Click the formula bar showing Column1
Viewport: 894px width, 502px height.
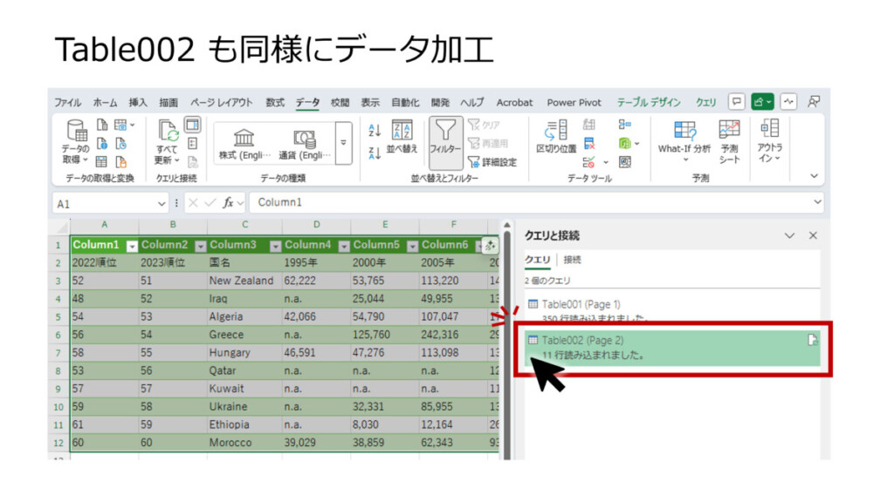[524, 203]
